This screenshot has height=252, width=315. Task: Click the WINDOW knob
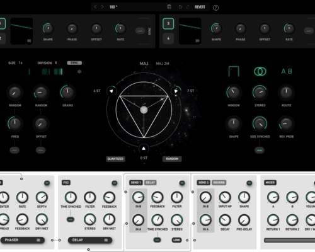click(x=234, y=92)
